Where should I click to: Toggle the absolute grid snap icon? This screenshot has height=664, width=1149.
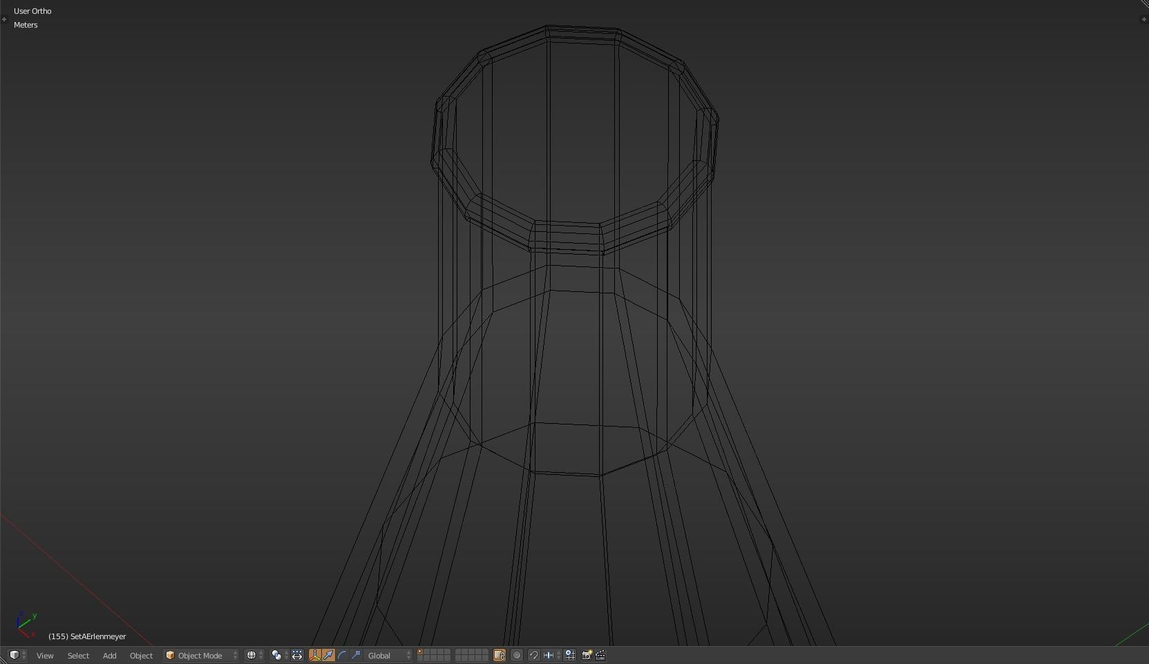pos(570,655)
